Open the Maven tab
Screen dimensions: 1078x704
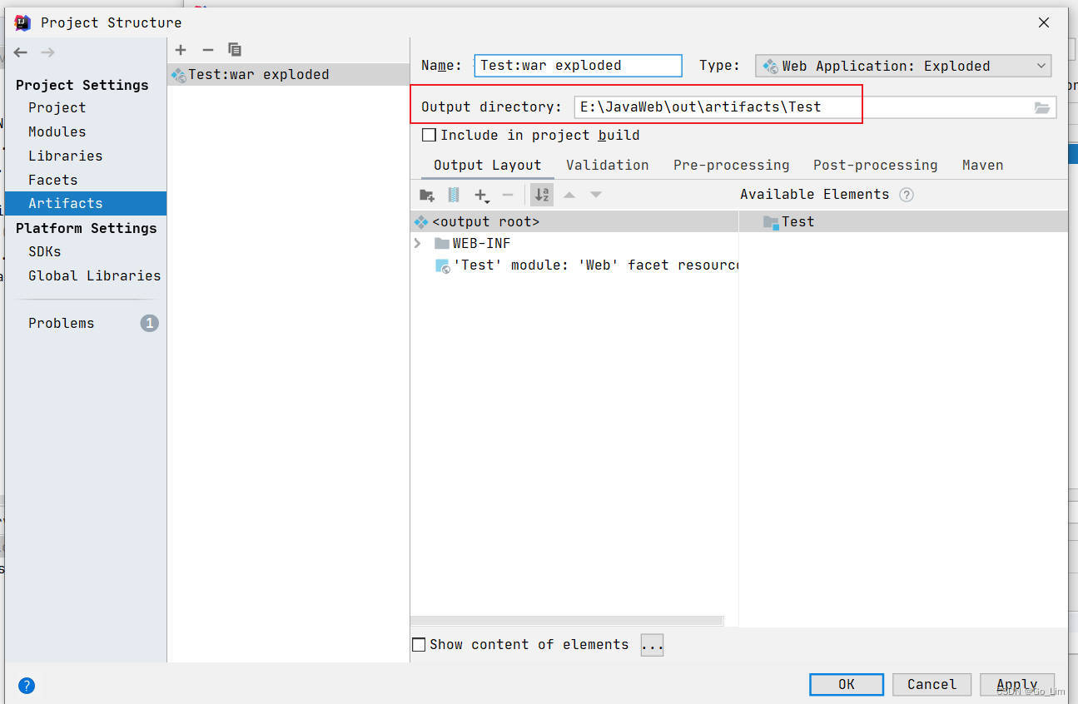(982, 165)
